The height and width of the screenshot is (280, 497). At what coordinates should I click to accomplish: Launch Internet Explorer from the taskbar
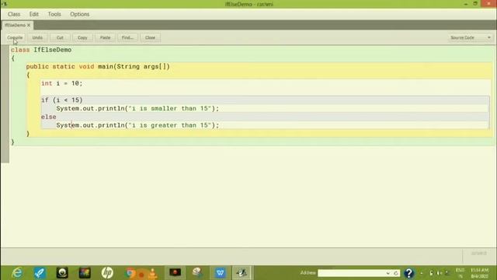pos(17,273)
